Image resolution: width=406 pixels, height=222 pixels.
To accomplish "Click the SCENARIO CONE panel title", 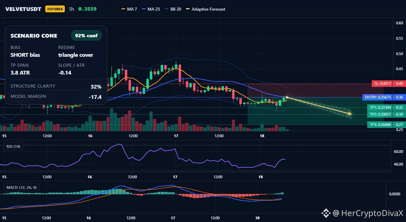I will pyautogui.click(x=34, y=36).
